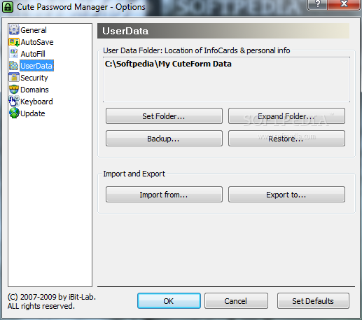The image size is (362, 320).
Task: Click the green padlock app icon in title bar
Action: [8, 7]
